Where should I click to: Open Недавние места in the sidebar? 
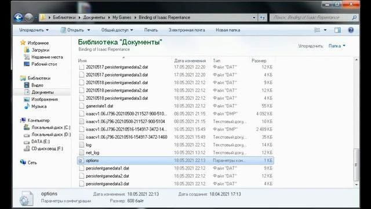click(x=47, y=57)
